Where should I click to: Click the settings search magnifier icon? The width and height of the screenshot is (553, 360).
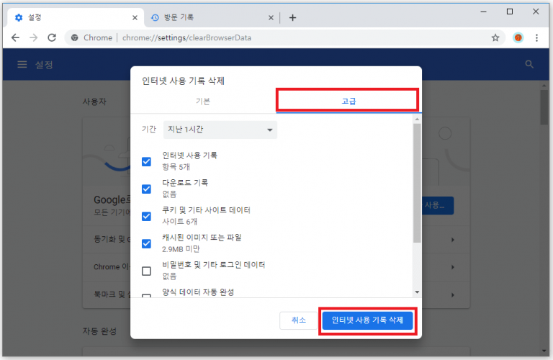(x=529, y=64)
